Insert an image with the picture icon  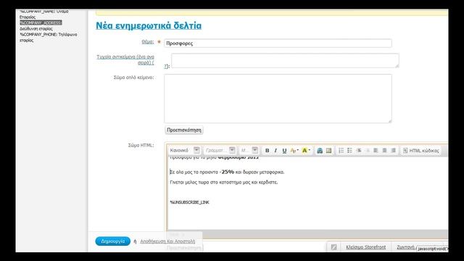tap(328, 151)
